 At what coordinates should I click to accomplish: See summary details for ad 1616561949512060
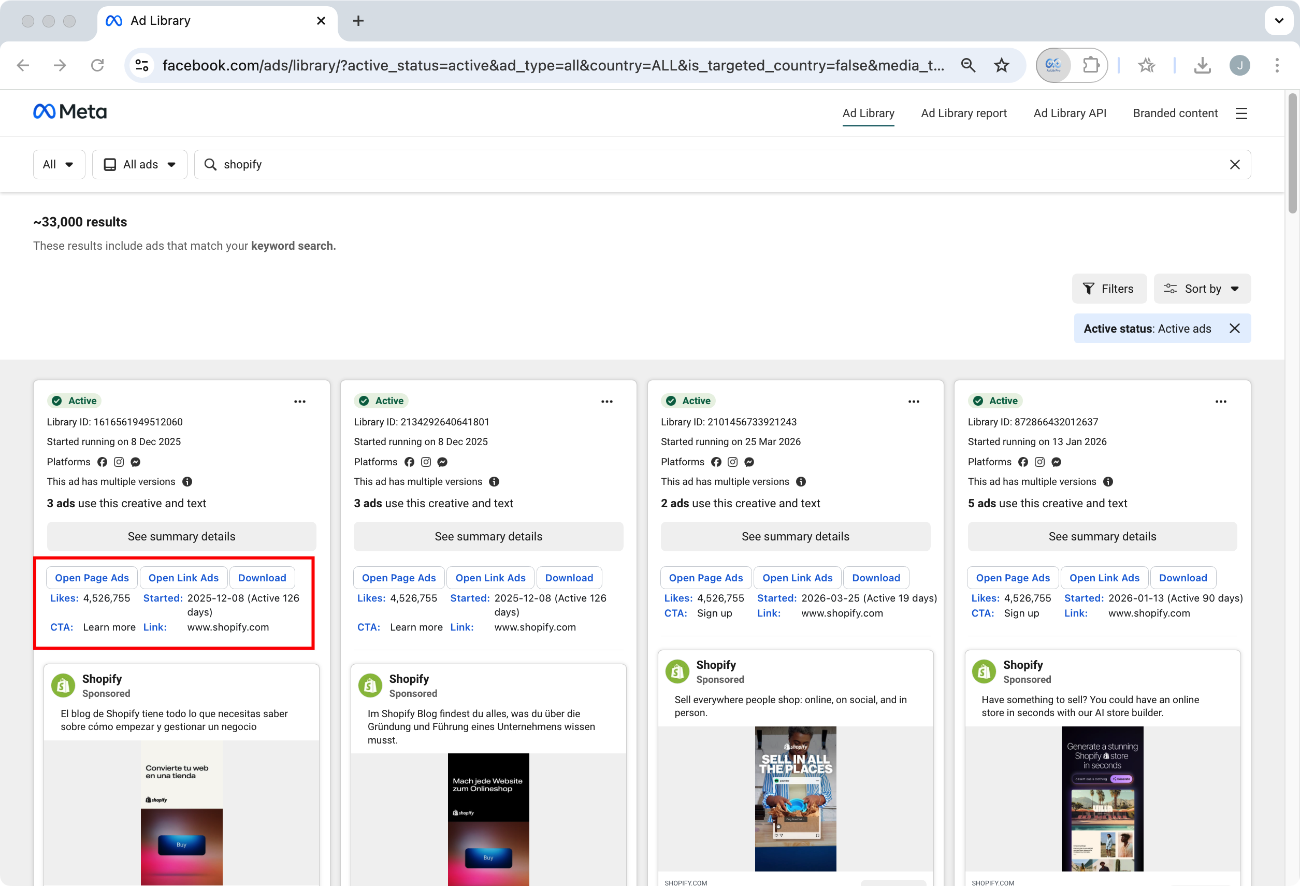click(x=182, y=537)
